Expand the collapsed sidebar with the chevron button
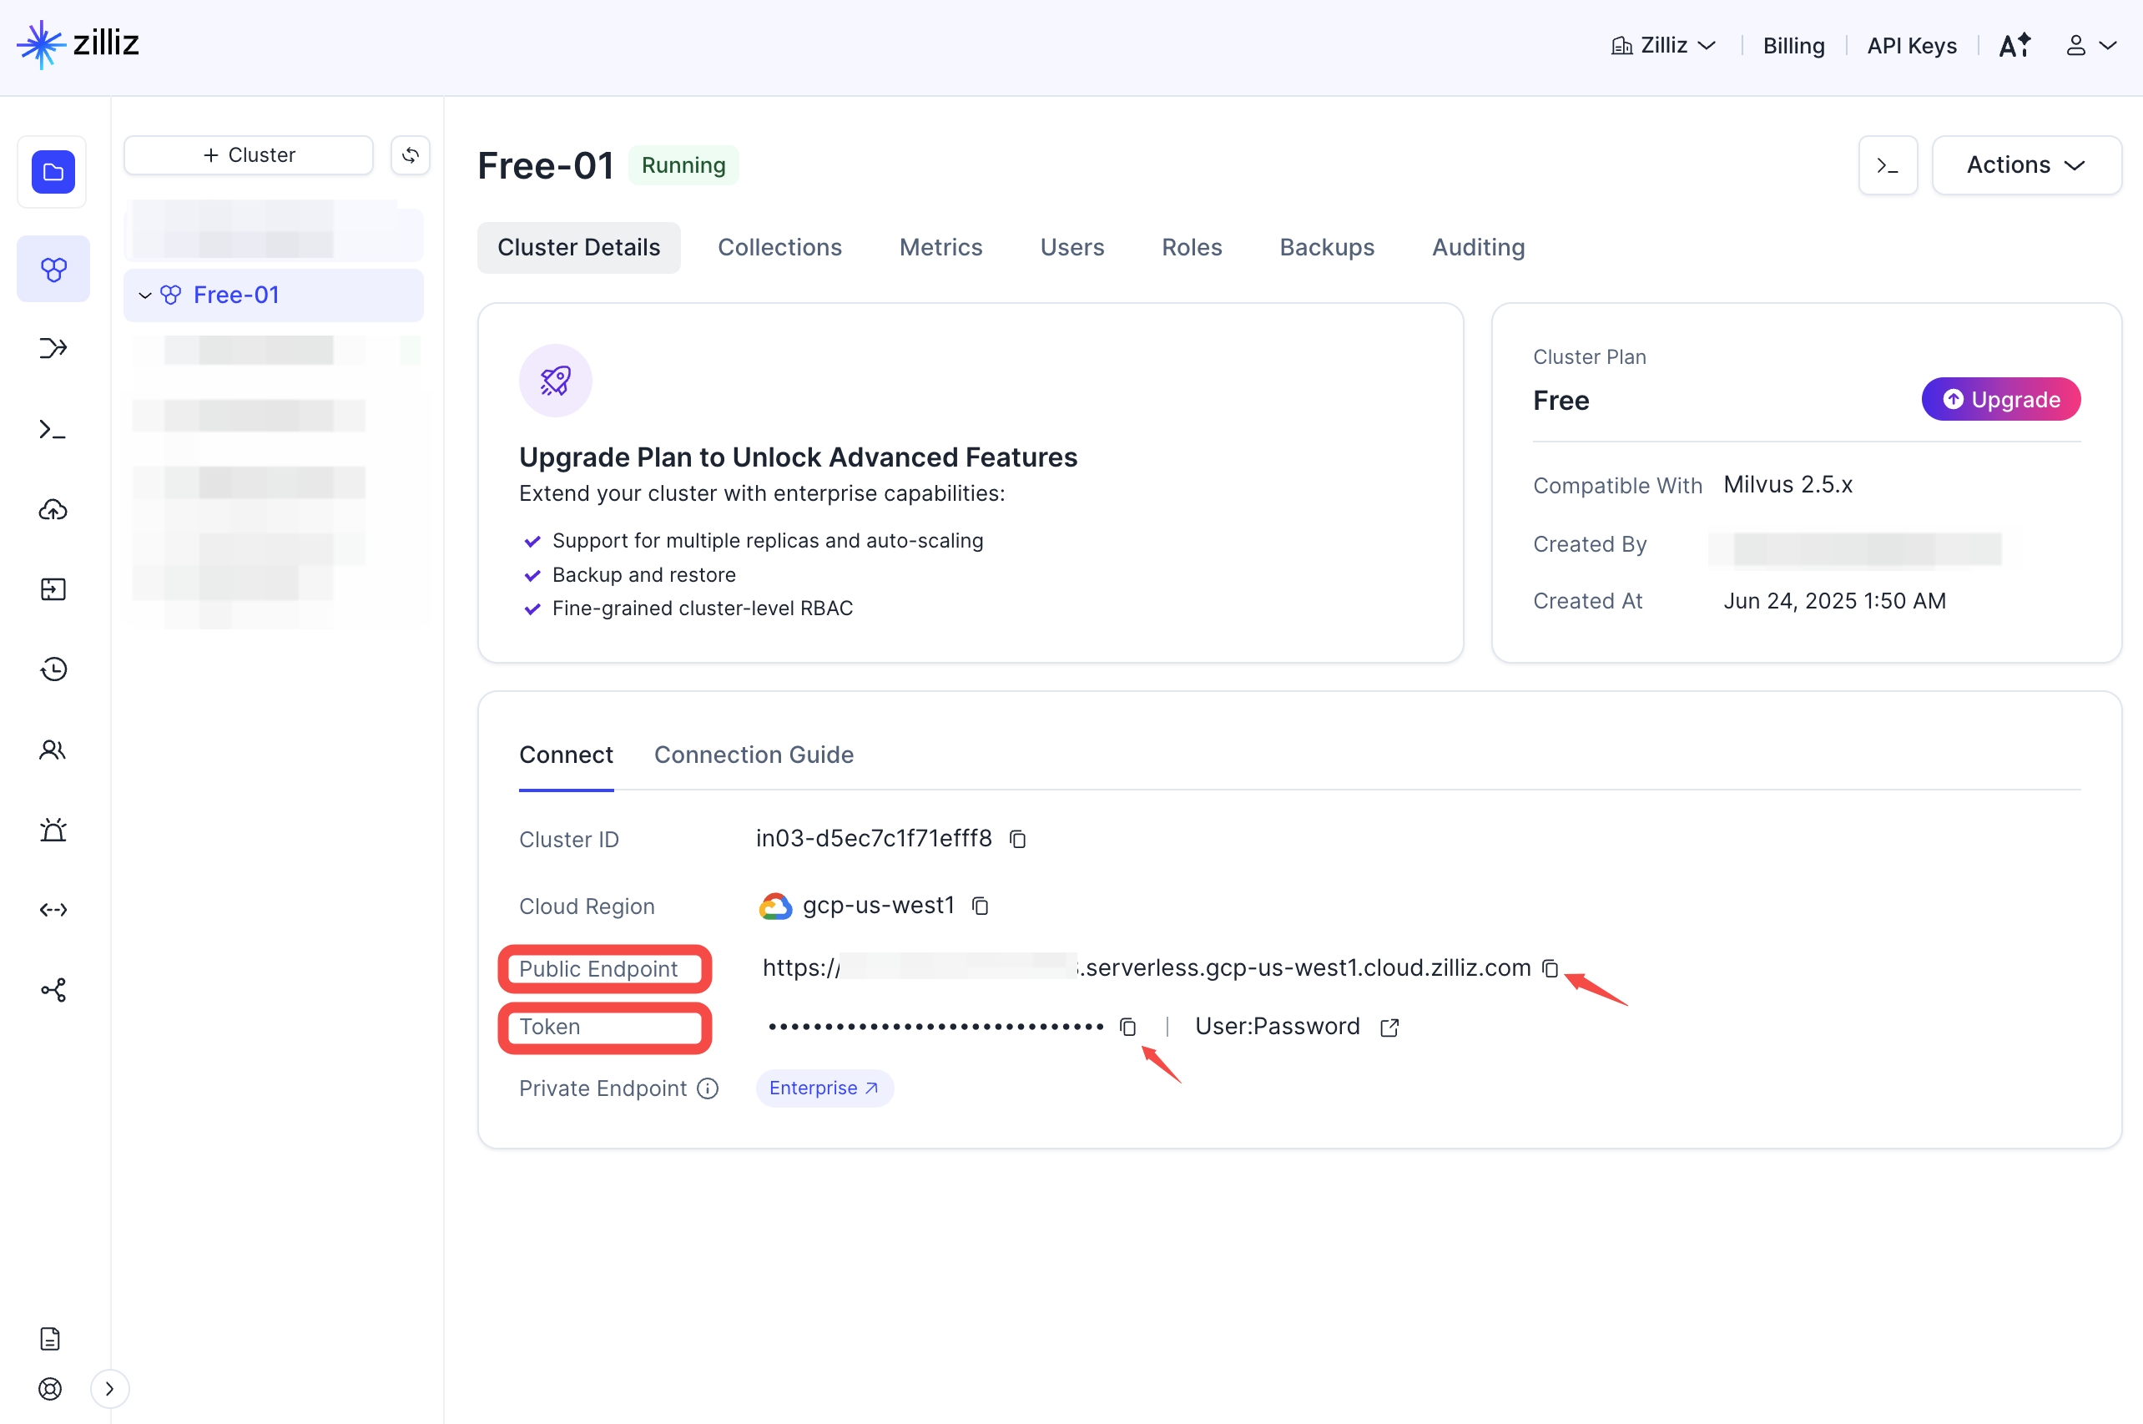 [110, 1389]
